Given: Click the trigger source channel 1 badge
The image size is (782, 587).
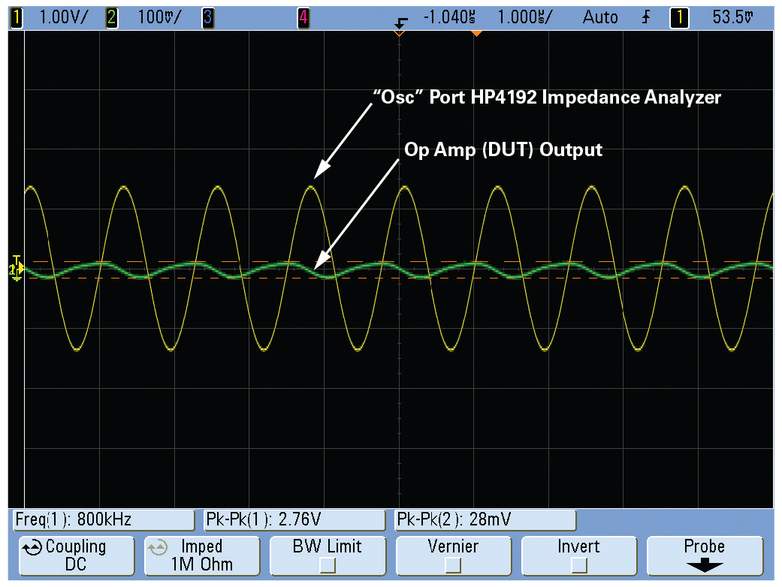Looking at the screenshot, I should pyautogui.click(x=679, y=18).
